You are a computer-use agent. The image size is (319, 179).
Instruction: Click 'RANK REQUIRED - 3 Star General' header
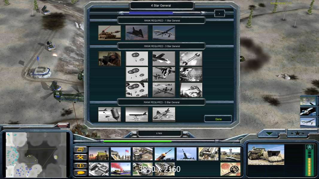162,46
